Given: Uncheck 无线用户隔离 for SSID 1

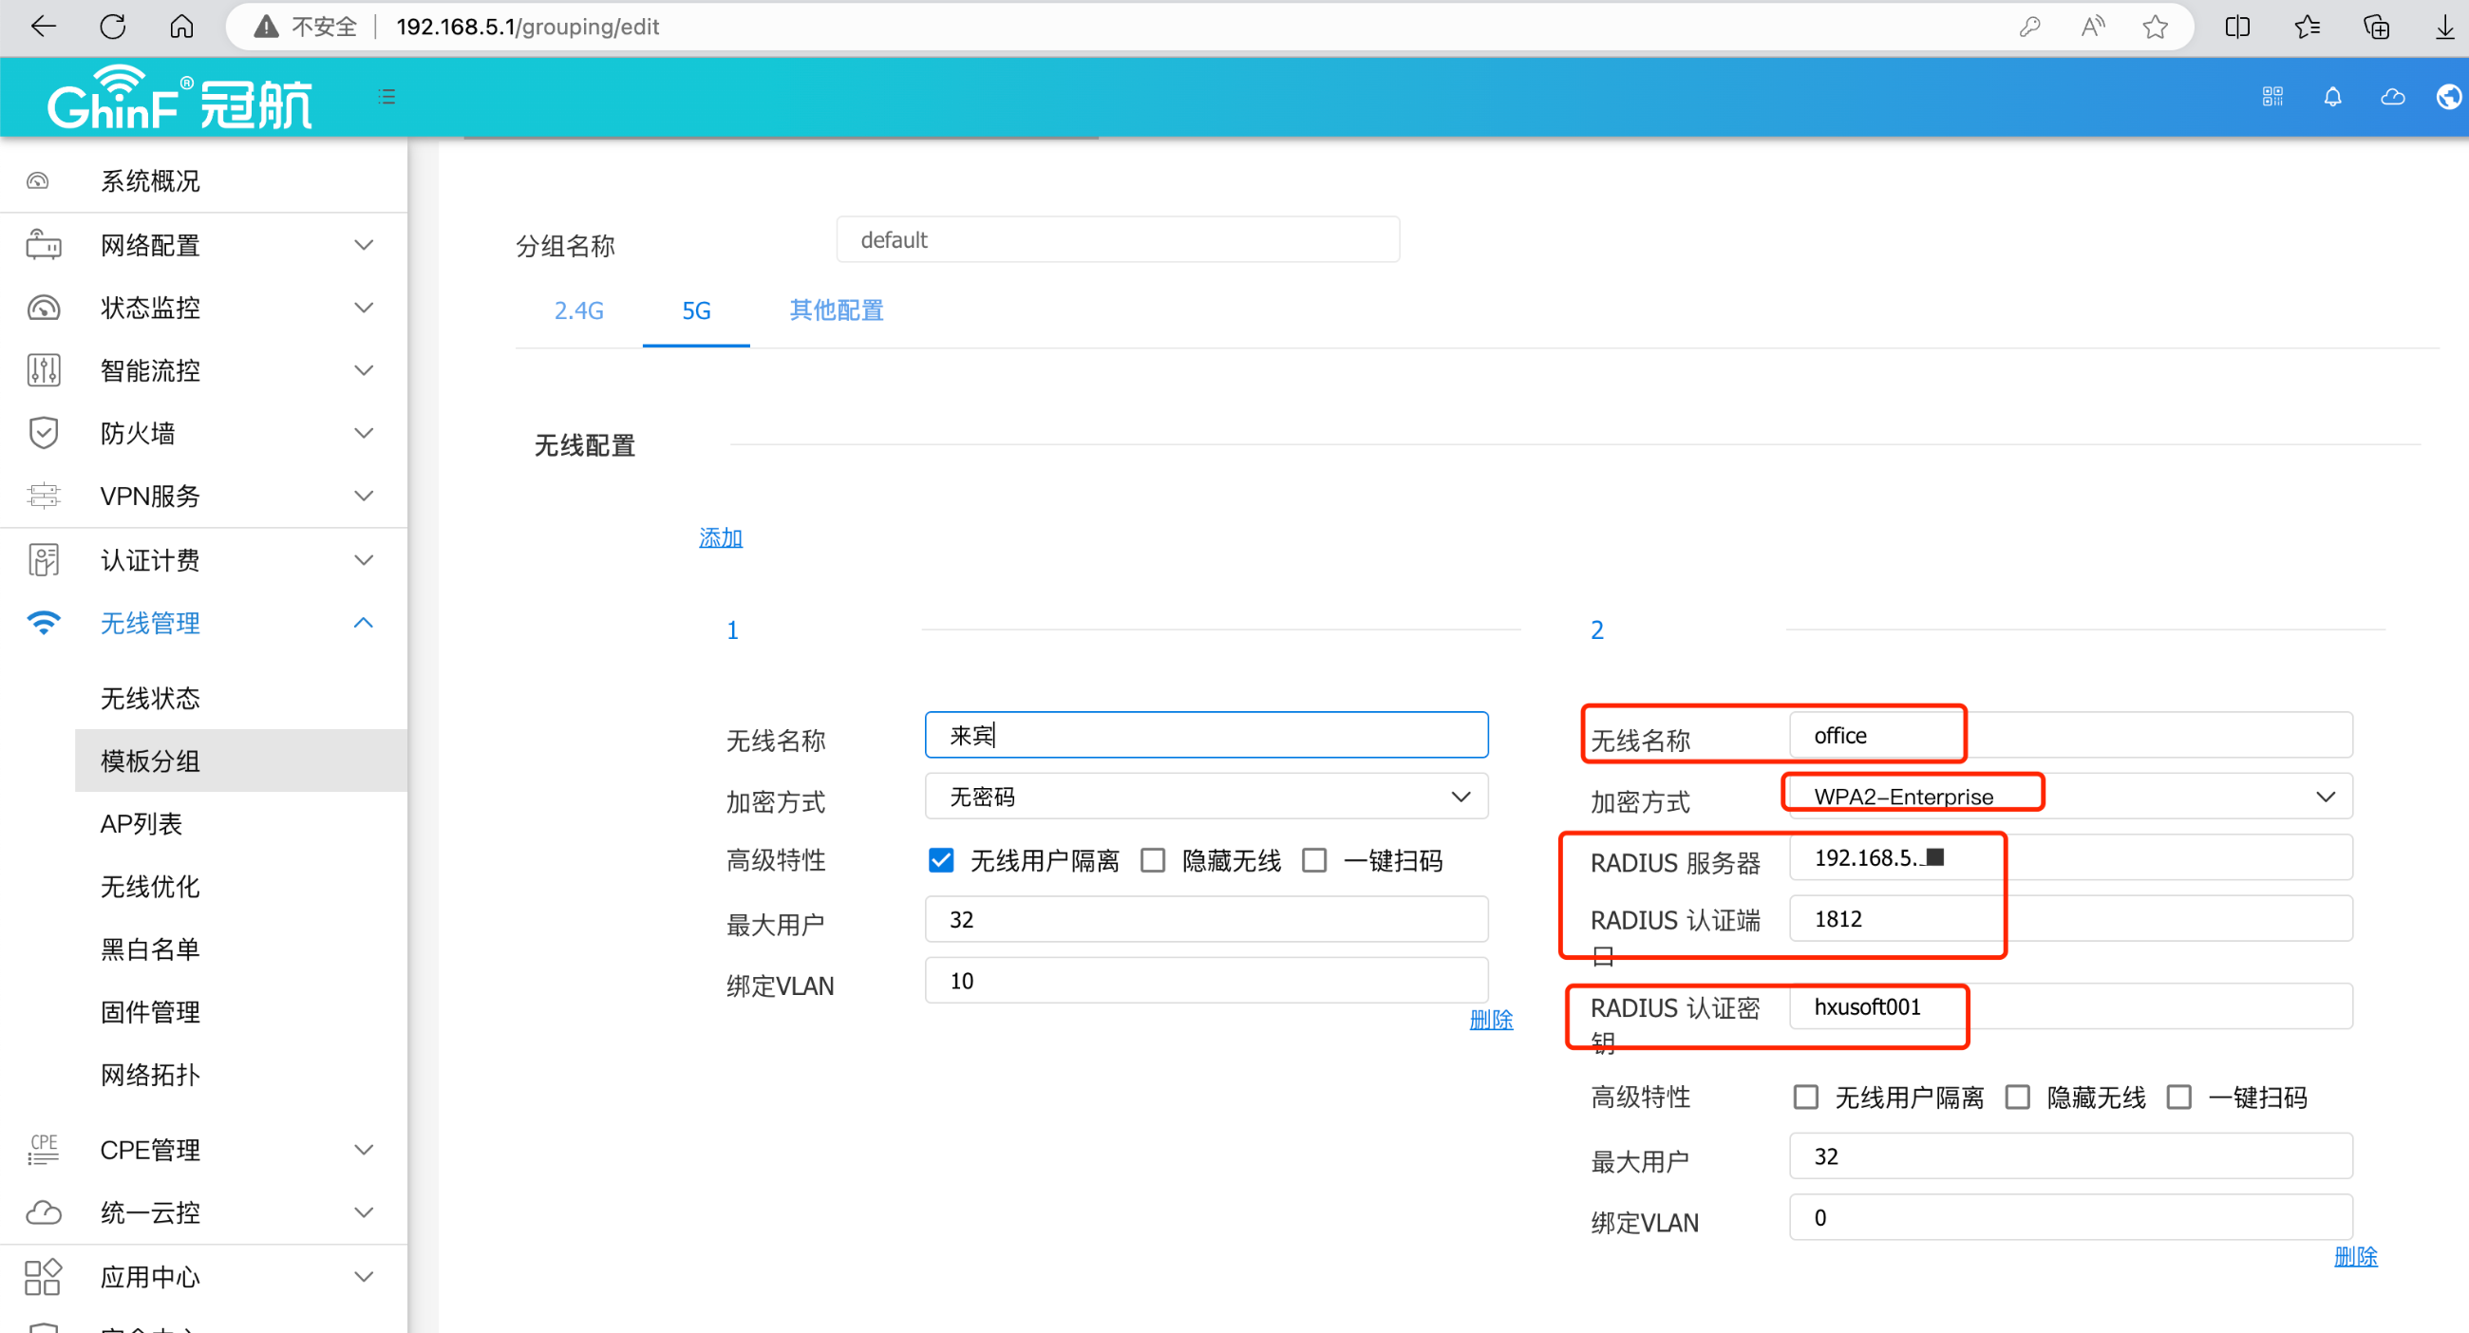Looking at the screenshot, I should [x=941, y=859].
